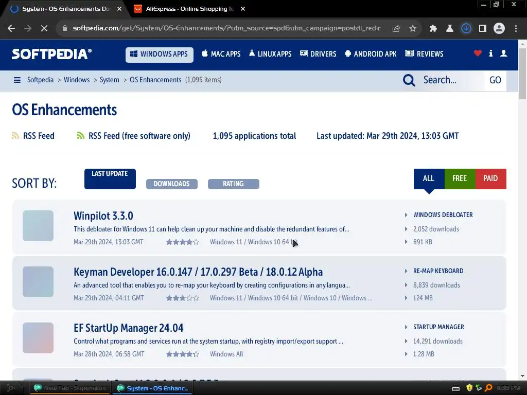Close the AliExpress browser tab
Image resolution: width=527 pixels, height=395 pixels.
tap(243, 9)
